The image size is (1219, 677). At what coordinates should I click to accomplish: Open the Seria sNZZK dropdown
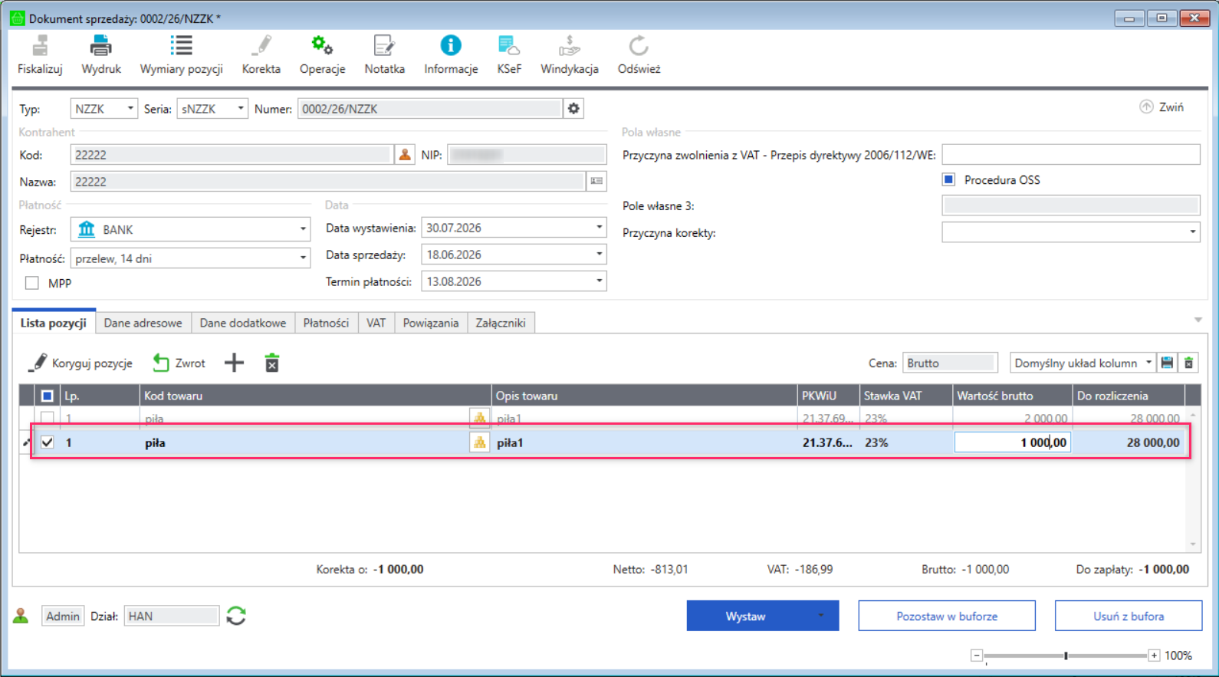pos(241,109)
